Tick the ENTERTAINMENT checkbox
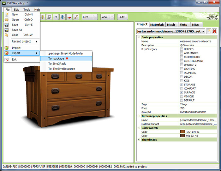Image resolution: width=221 pixels, height=171 pixels. pos(182,61)
